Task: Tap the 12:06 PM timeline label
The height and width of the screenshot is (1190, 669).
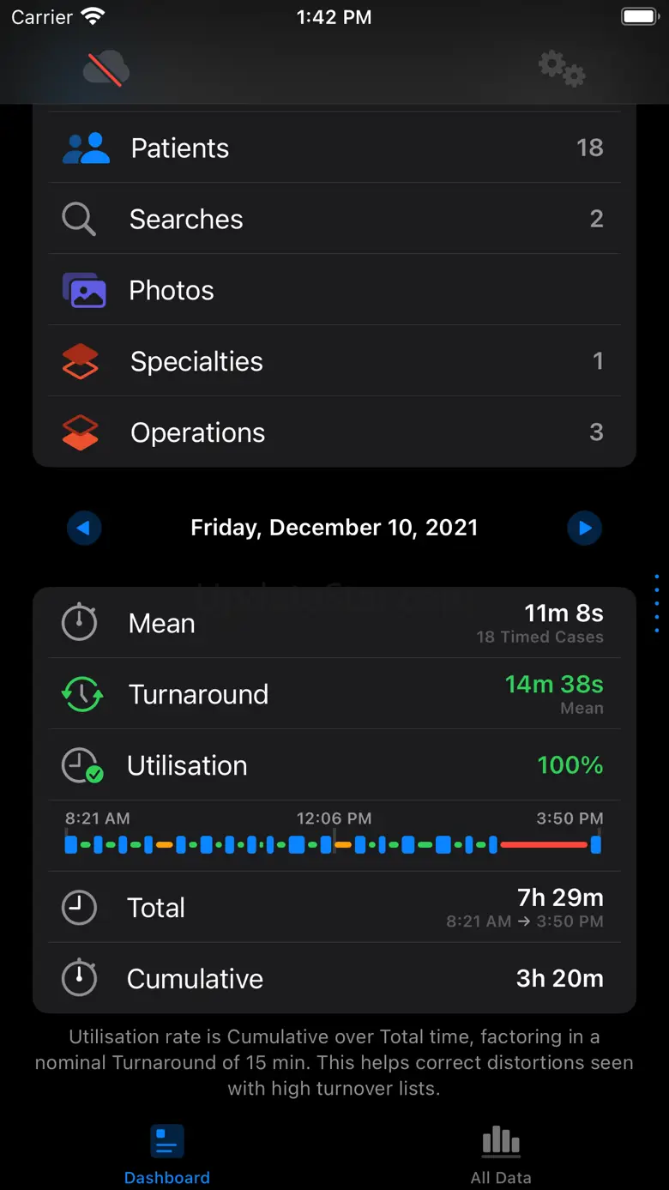Action: [334, 819]
